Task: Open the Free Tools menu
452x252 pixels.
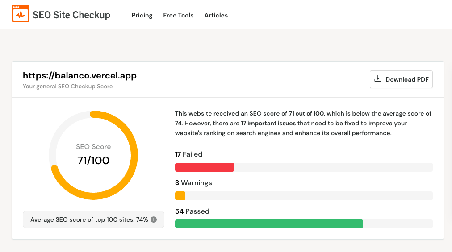Action: (x=178, y=15)
